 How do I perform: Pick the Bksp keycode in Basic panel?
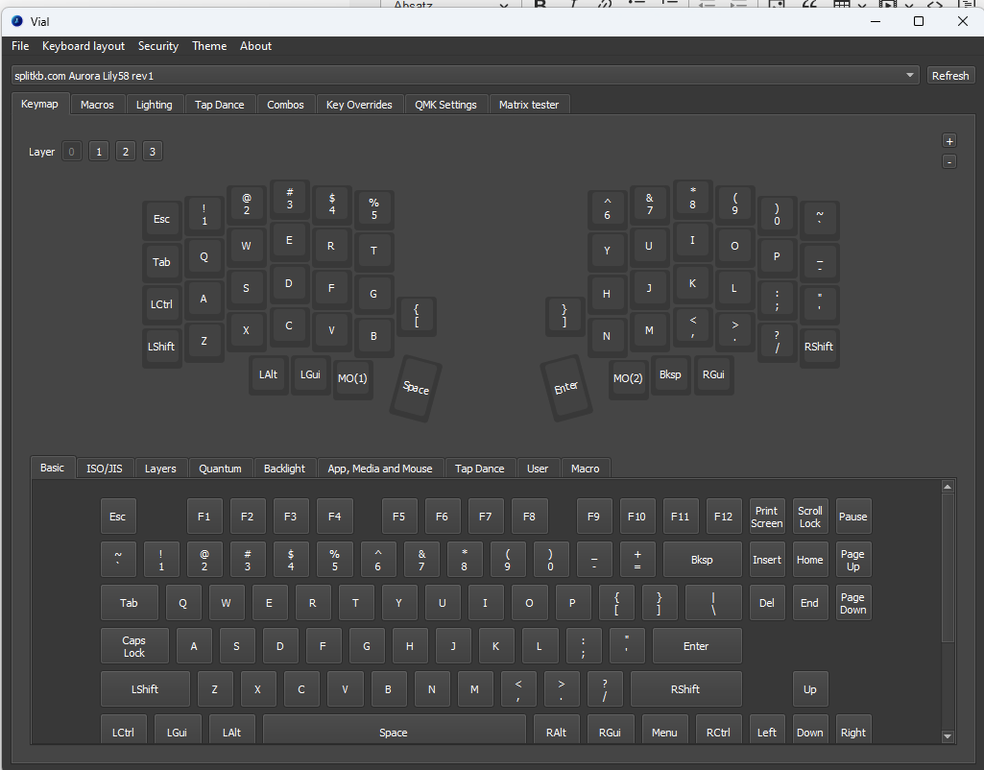702,560
